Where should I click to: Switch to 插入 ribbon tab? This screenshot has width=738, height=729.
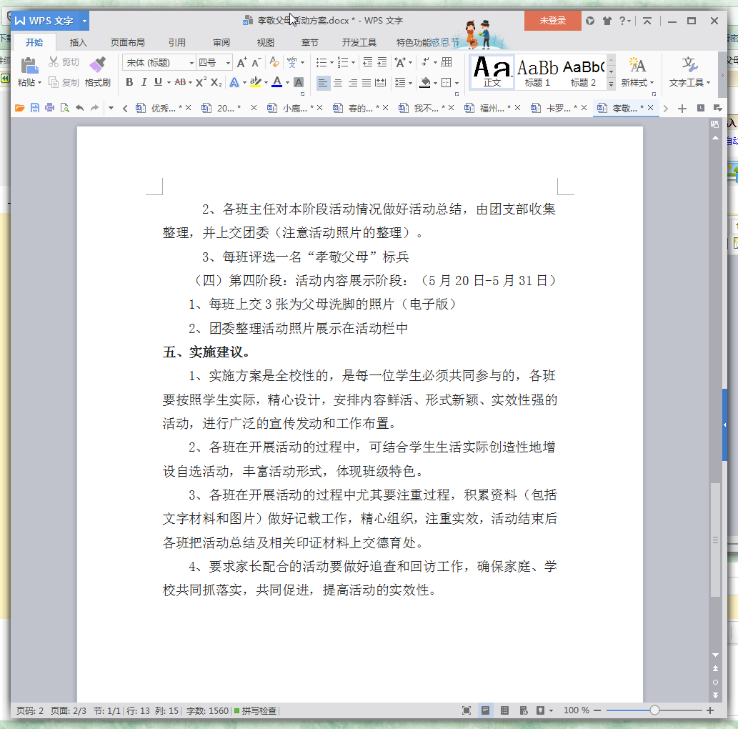pos(78,42)
